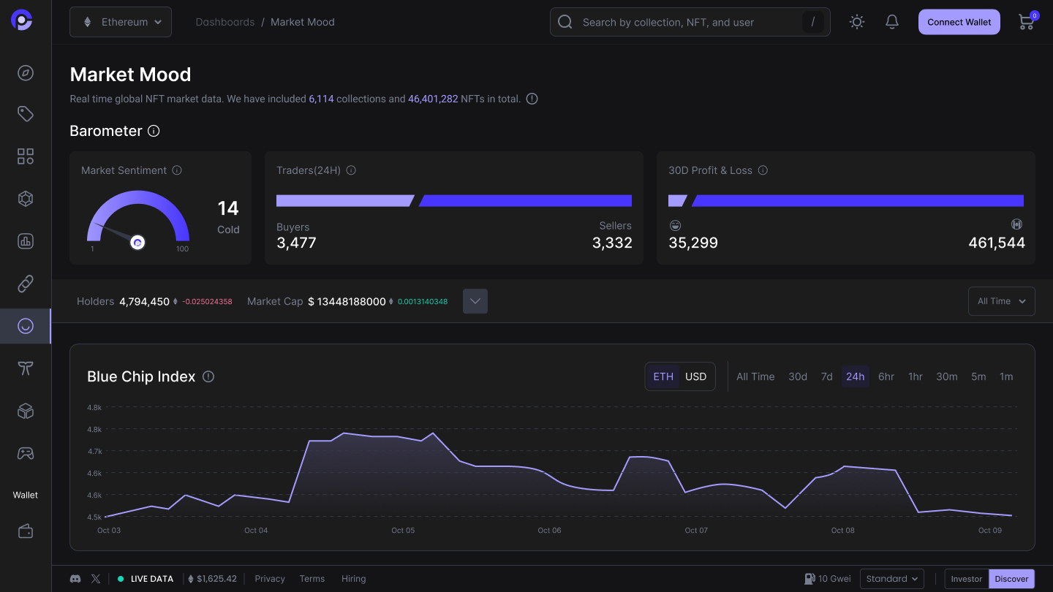Open notifications bell icon

point(892,22)
